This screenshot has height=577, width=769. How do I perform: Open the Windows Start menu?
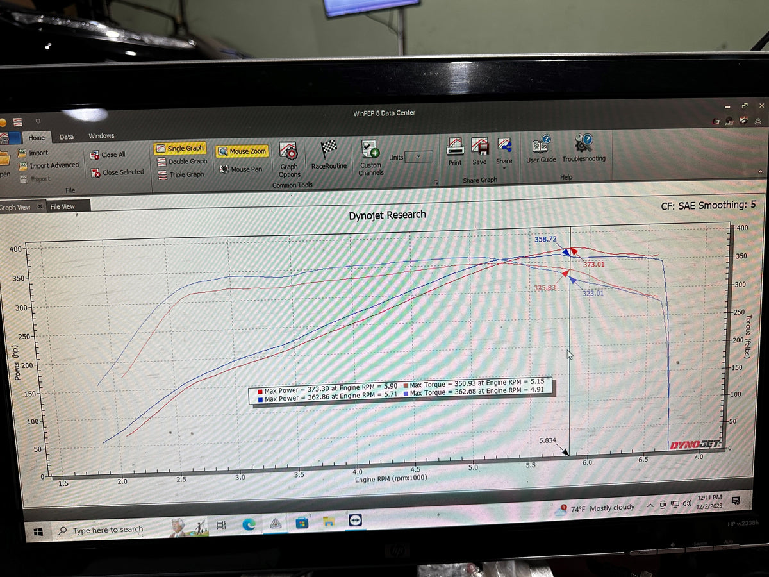(38, 531)
